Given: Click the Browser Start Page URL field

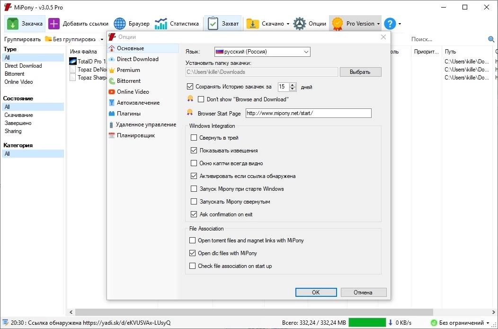Looking at the screenshot, I should pyautogui.click(x=308, y=113).
